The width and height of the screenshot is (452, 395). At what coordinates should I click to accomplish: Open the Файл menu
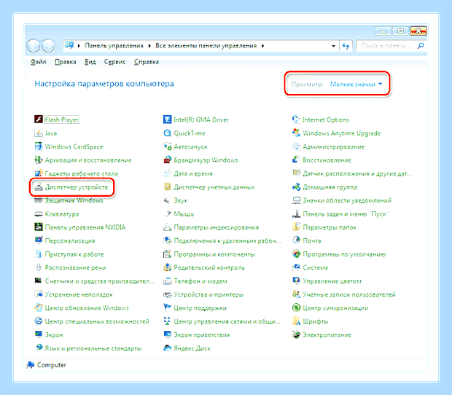click(x=39, y=62)
